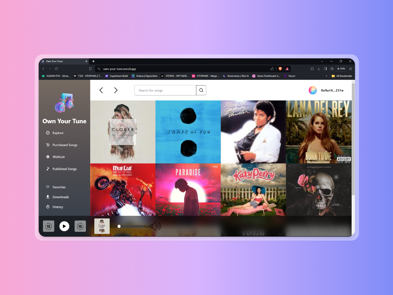This screenshot has width=393, height=295.
Task: Rewind 15 seconds in the player
Action: tap(48, 226)
